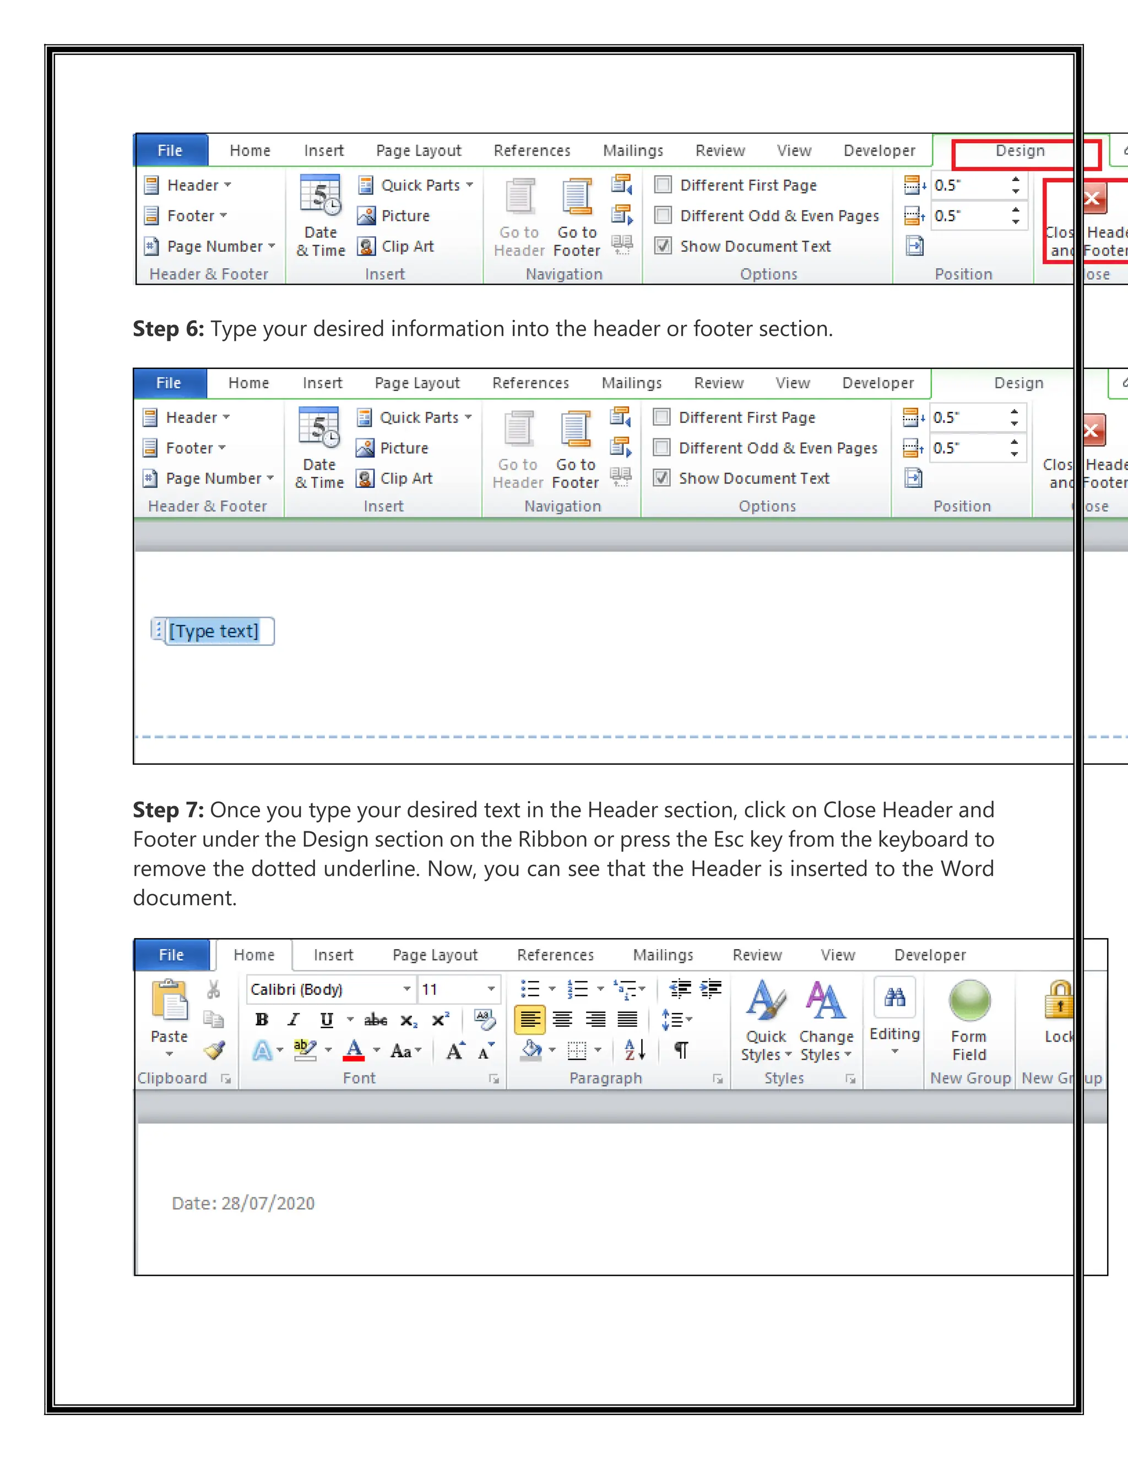Click Picture in ribbon above Step 6

[394, 216]
